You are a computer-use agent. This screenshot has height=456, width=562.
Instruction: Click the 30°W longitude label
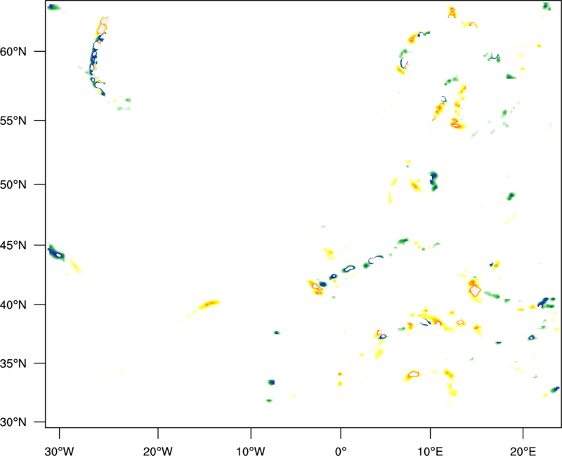click(60, 451)
